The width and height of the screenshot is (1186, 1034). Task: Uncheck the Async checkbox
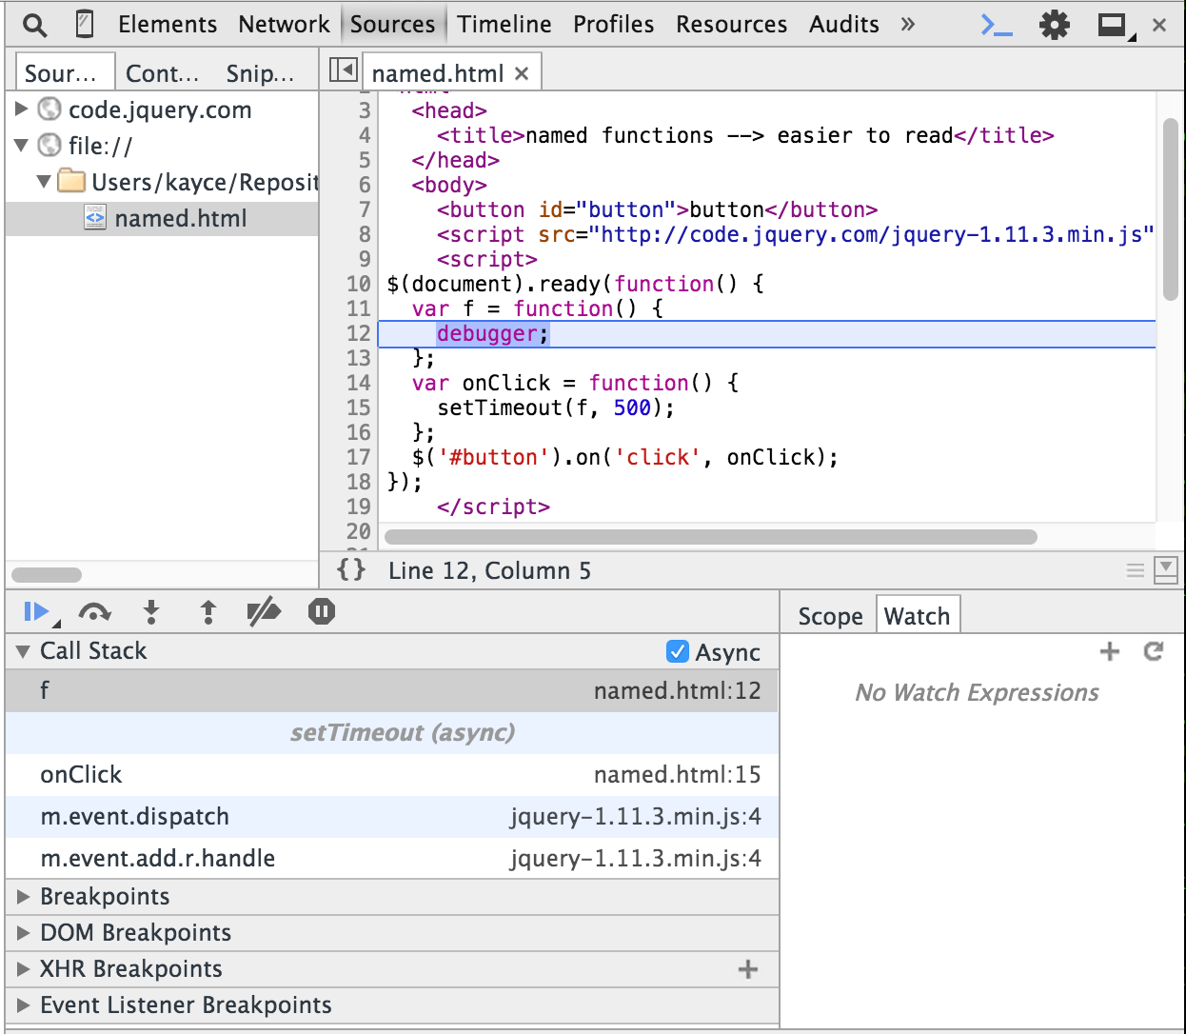[678, 651]
